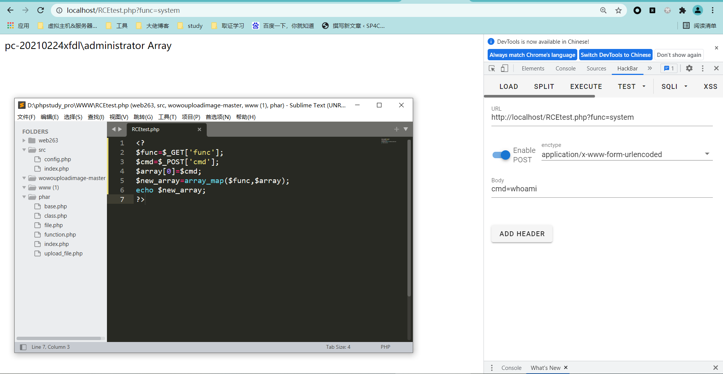Open the 工具 bookmark folder
Screen dimensions: 723x374
pos(117,26)
